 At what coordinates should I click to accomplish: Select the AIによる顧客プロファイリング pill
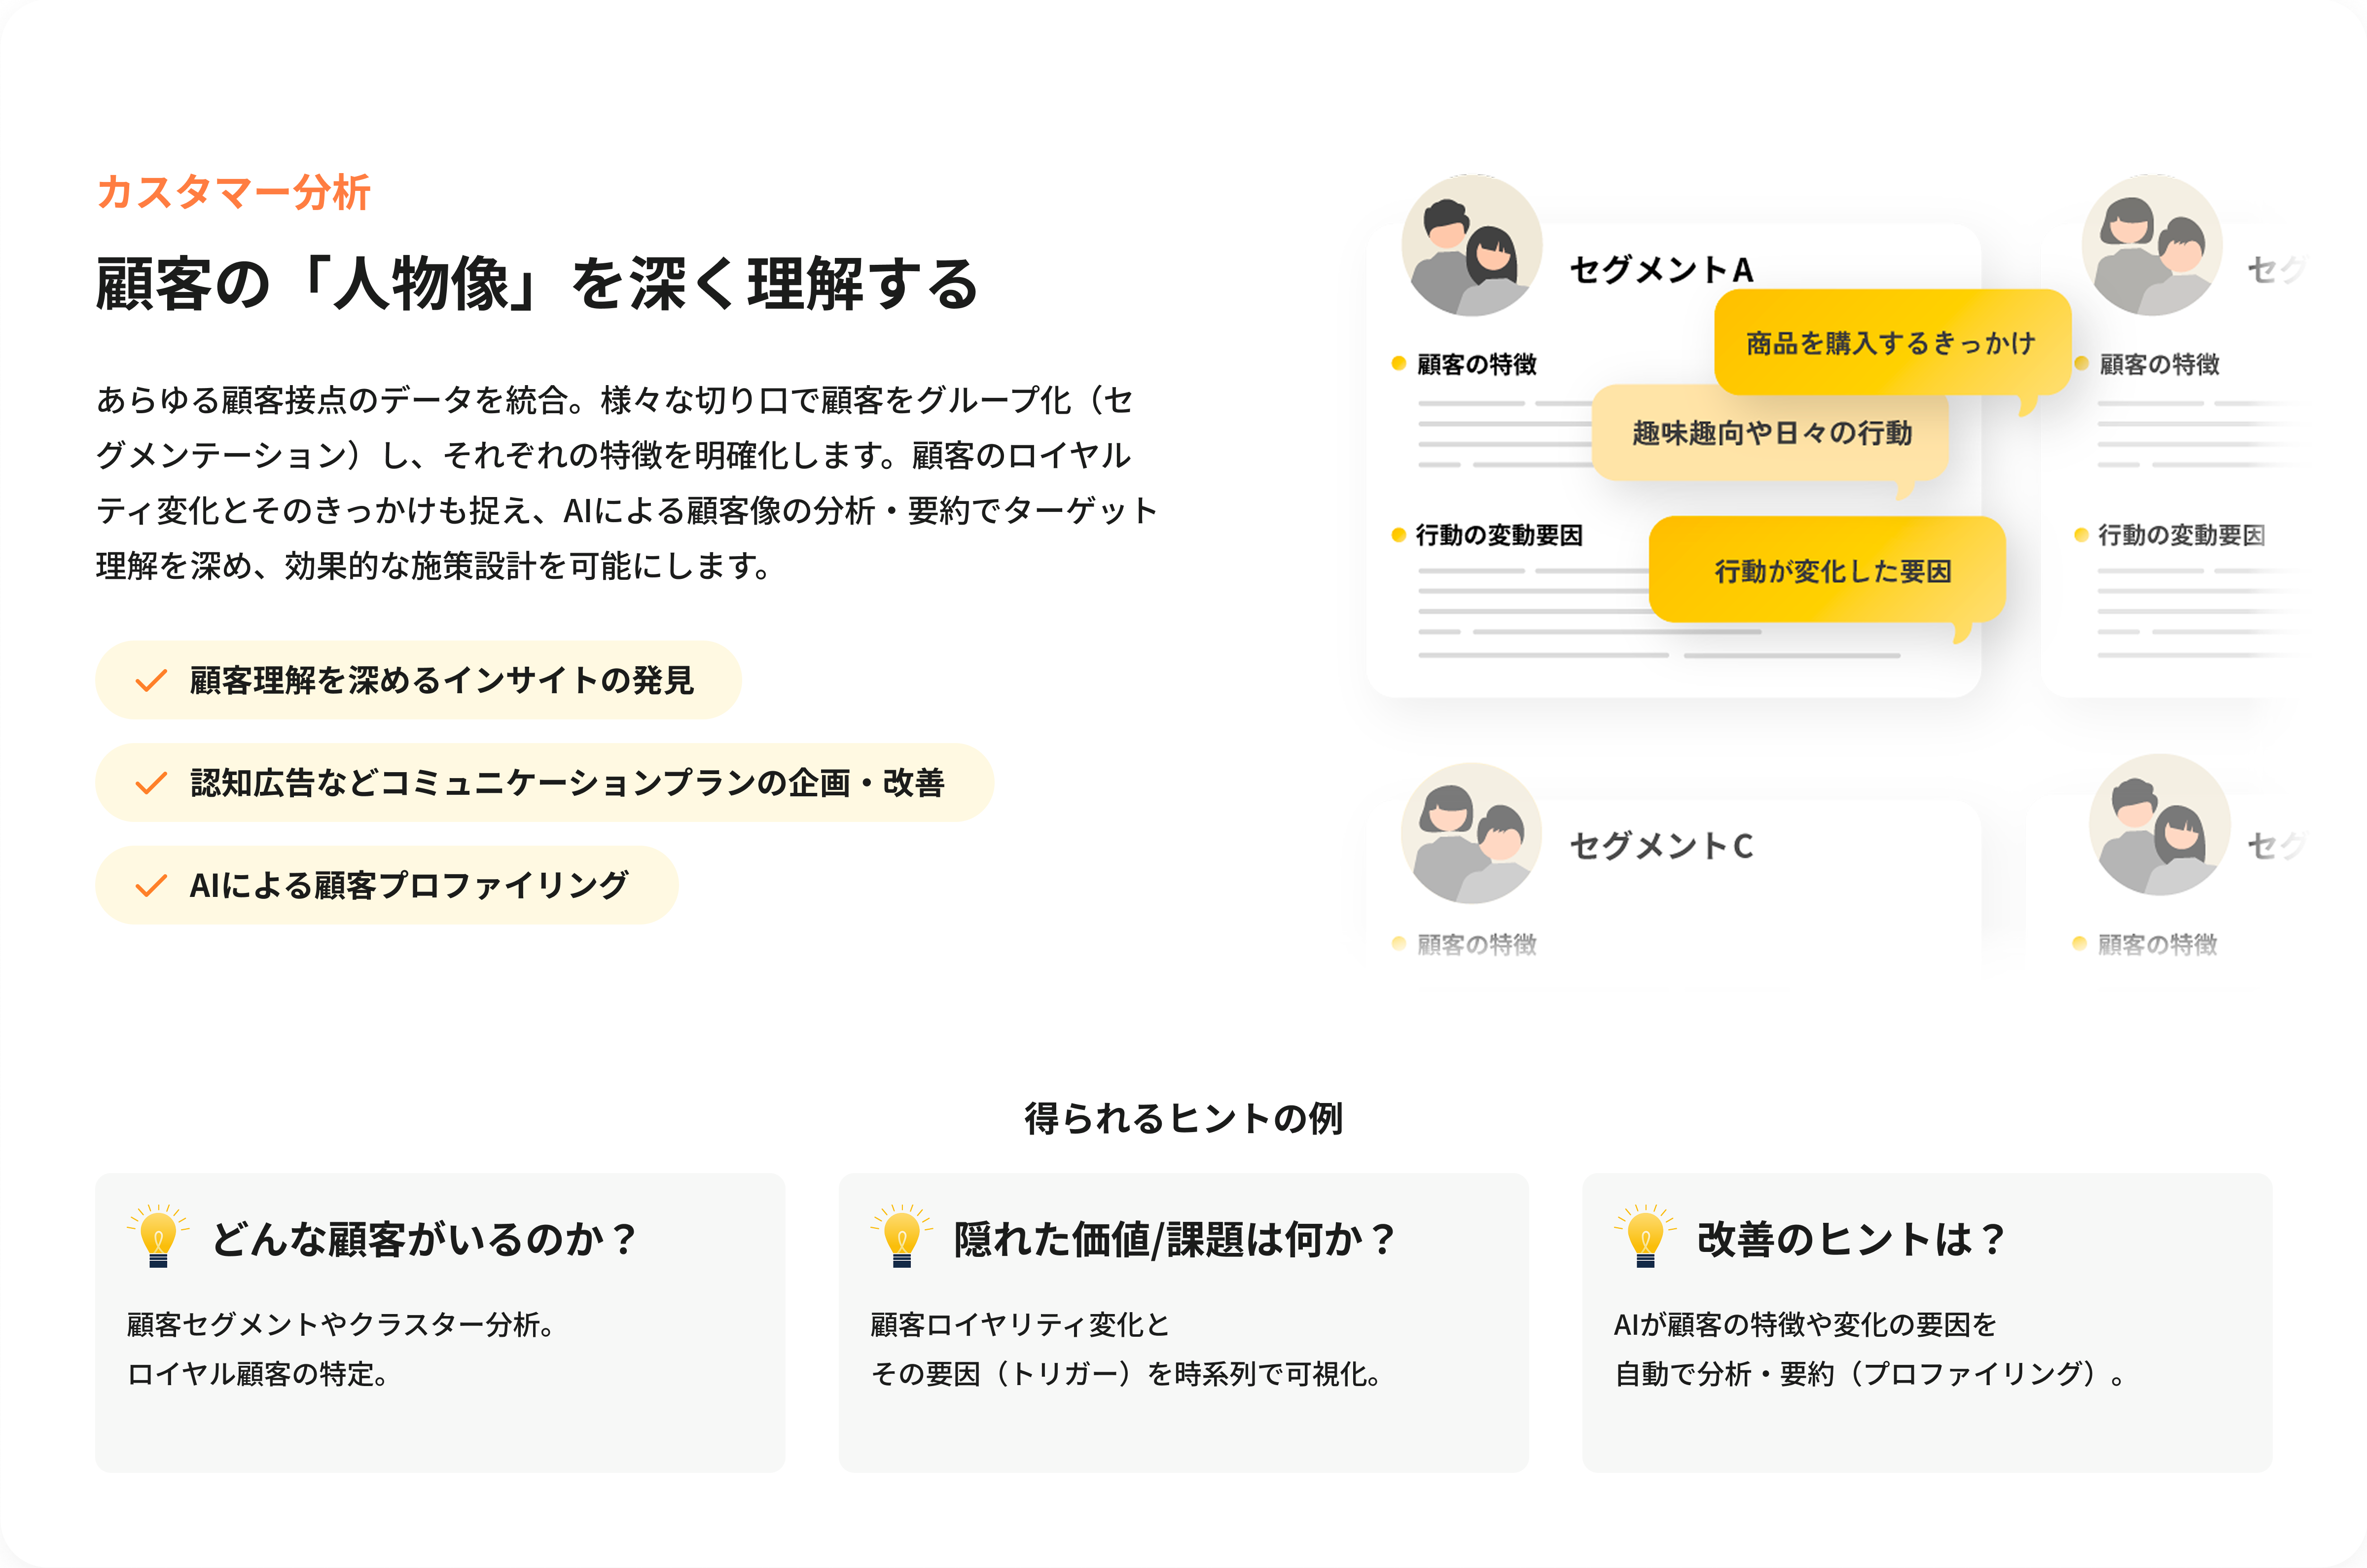(386, 885)
